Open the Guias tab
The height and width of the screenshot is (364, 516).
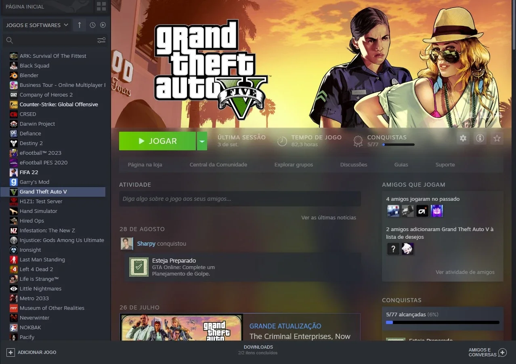tap(401, 164)
